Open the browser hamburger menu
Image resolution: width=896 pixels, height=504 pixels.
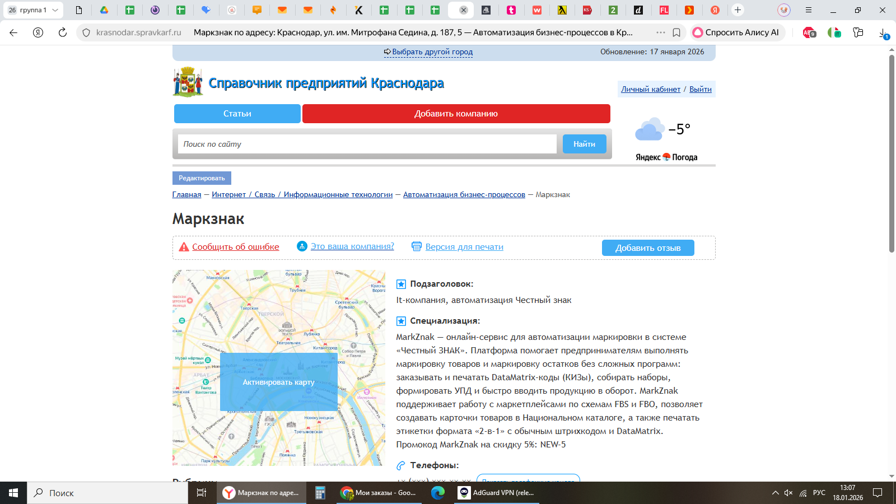(x=808, y=10)
